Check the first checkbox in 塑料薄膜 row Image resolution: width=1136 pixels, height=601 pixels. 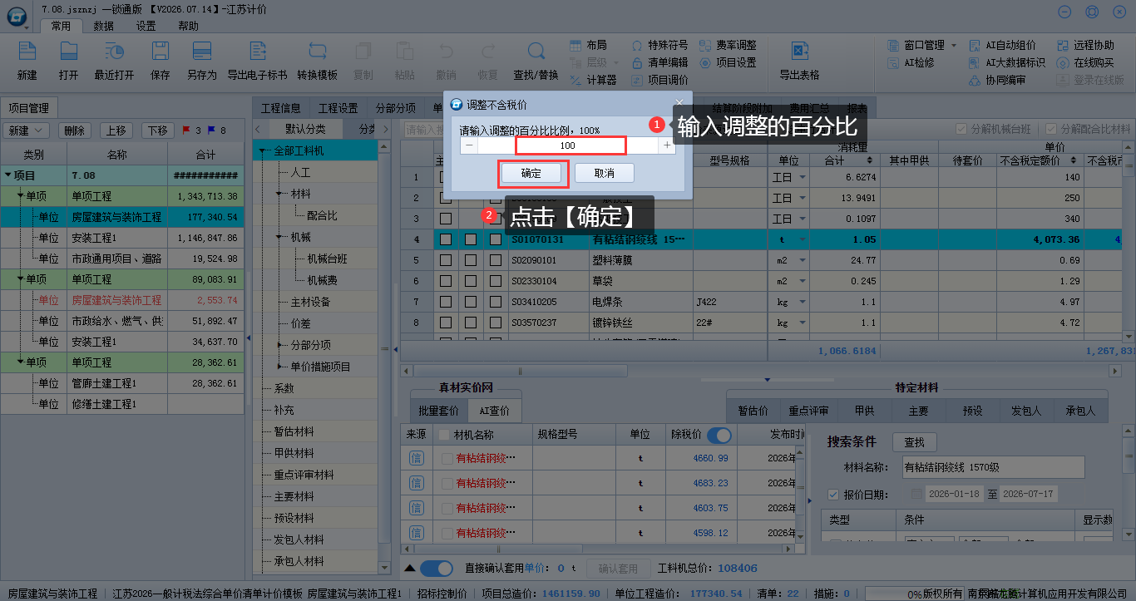coord(446,260)
